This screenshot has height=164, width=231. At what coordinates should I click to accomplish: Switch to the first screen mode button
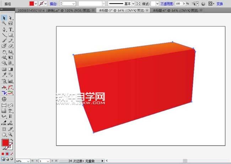click(3, 159)
